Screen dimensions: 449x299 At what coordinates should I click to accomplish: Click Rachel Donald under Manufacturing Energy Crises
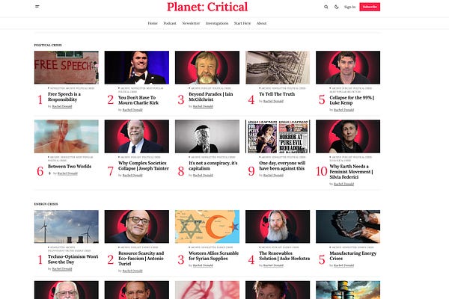[343, 265]
